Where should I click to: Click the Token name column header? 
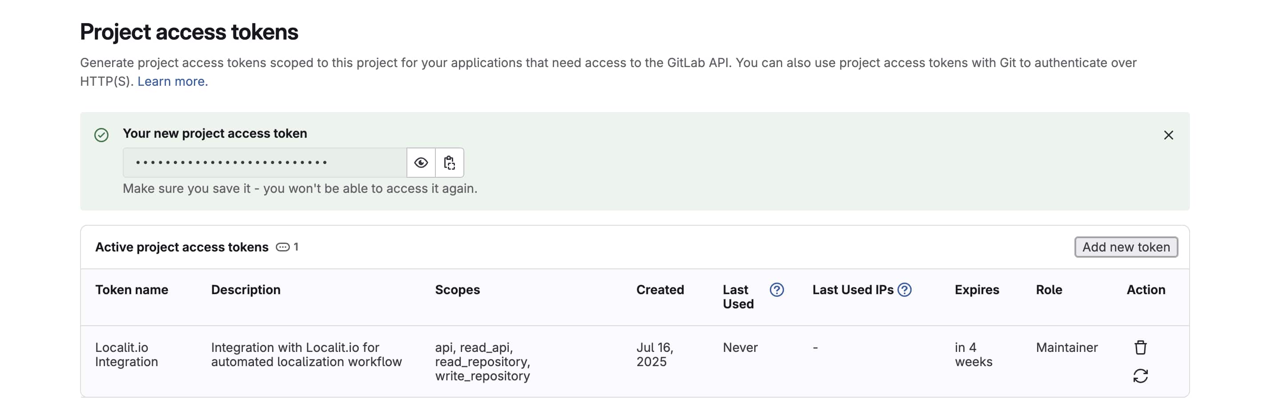coord(131,290)
